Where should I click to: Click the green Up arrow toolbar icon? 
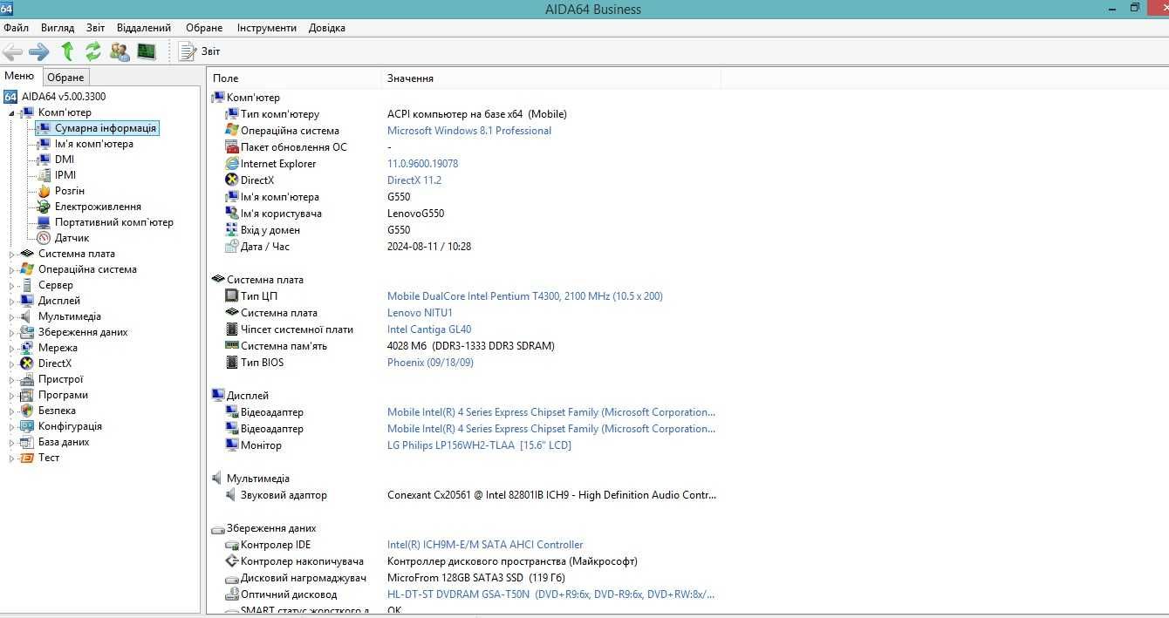click(x=67, y=51)
